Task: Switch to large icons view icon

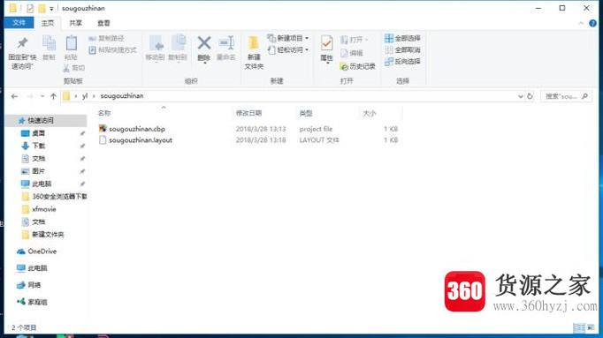Action: (591, 327)
